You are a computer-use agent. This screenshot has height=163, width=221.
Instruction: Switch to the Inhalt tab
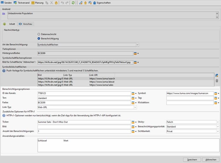click(x=9, y=24)
